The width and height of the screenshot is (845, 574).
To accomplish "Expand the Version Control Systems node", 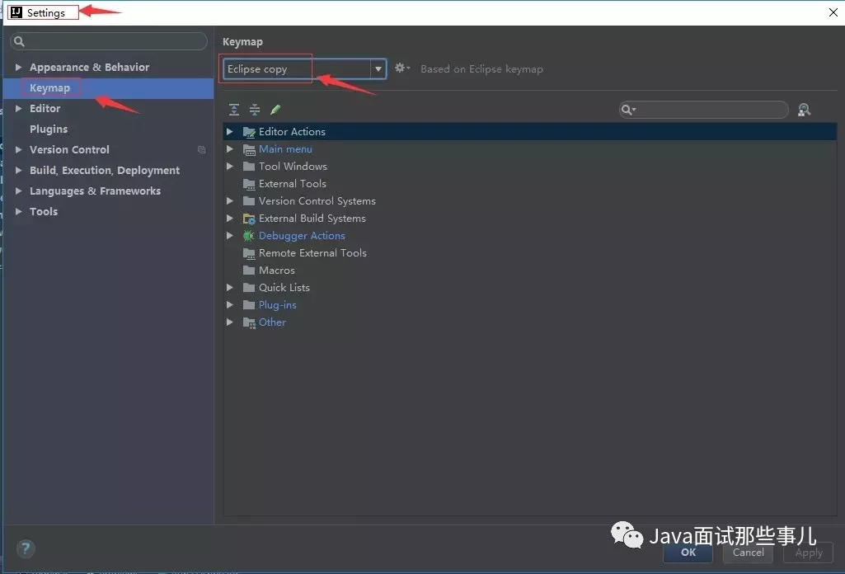I will (x=229, y=200).
